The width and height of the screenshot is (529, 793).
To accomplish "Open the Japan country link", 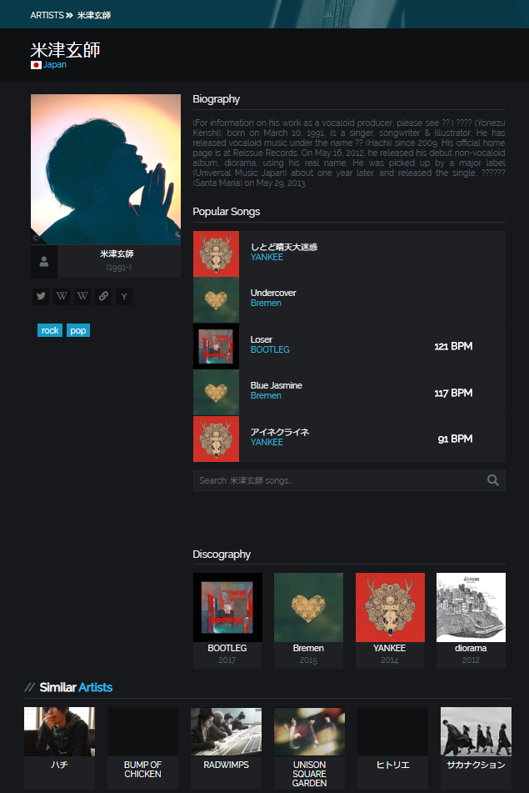I will (55, 65).
